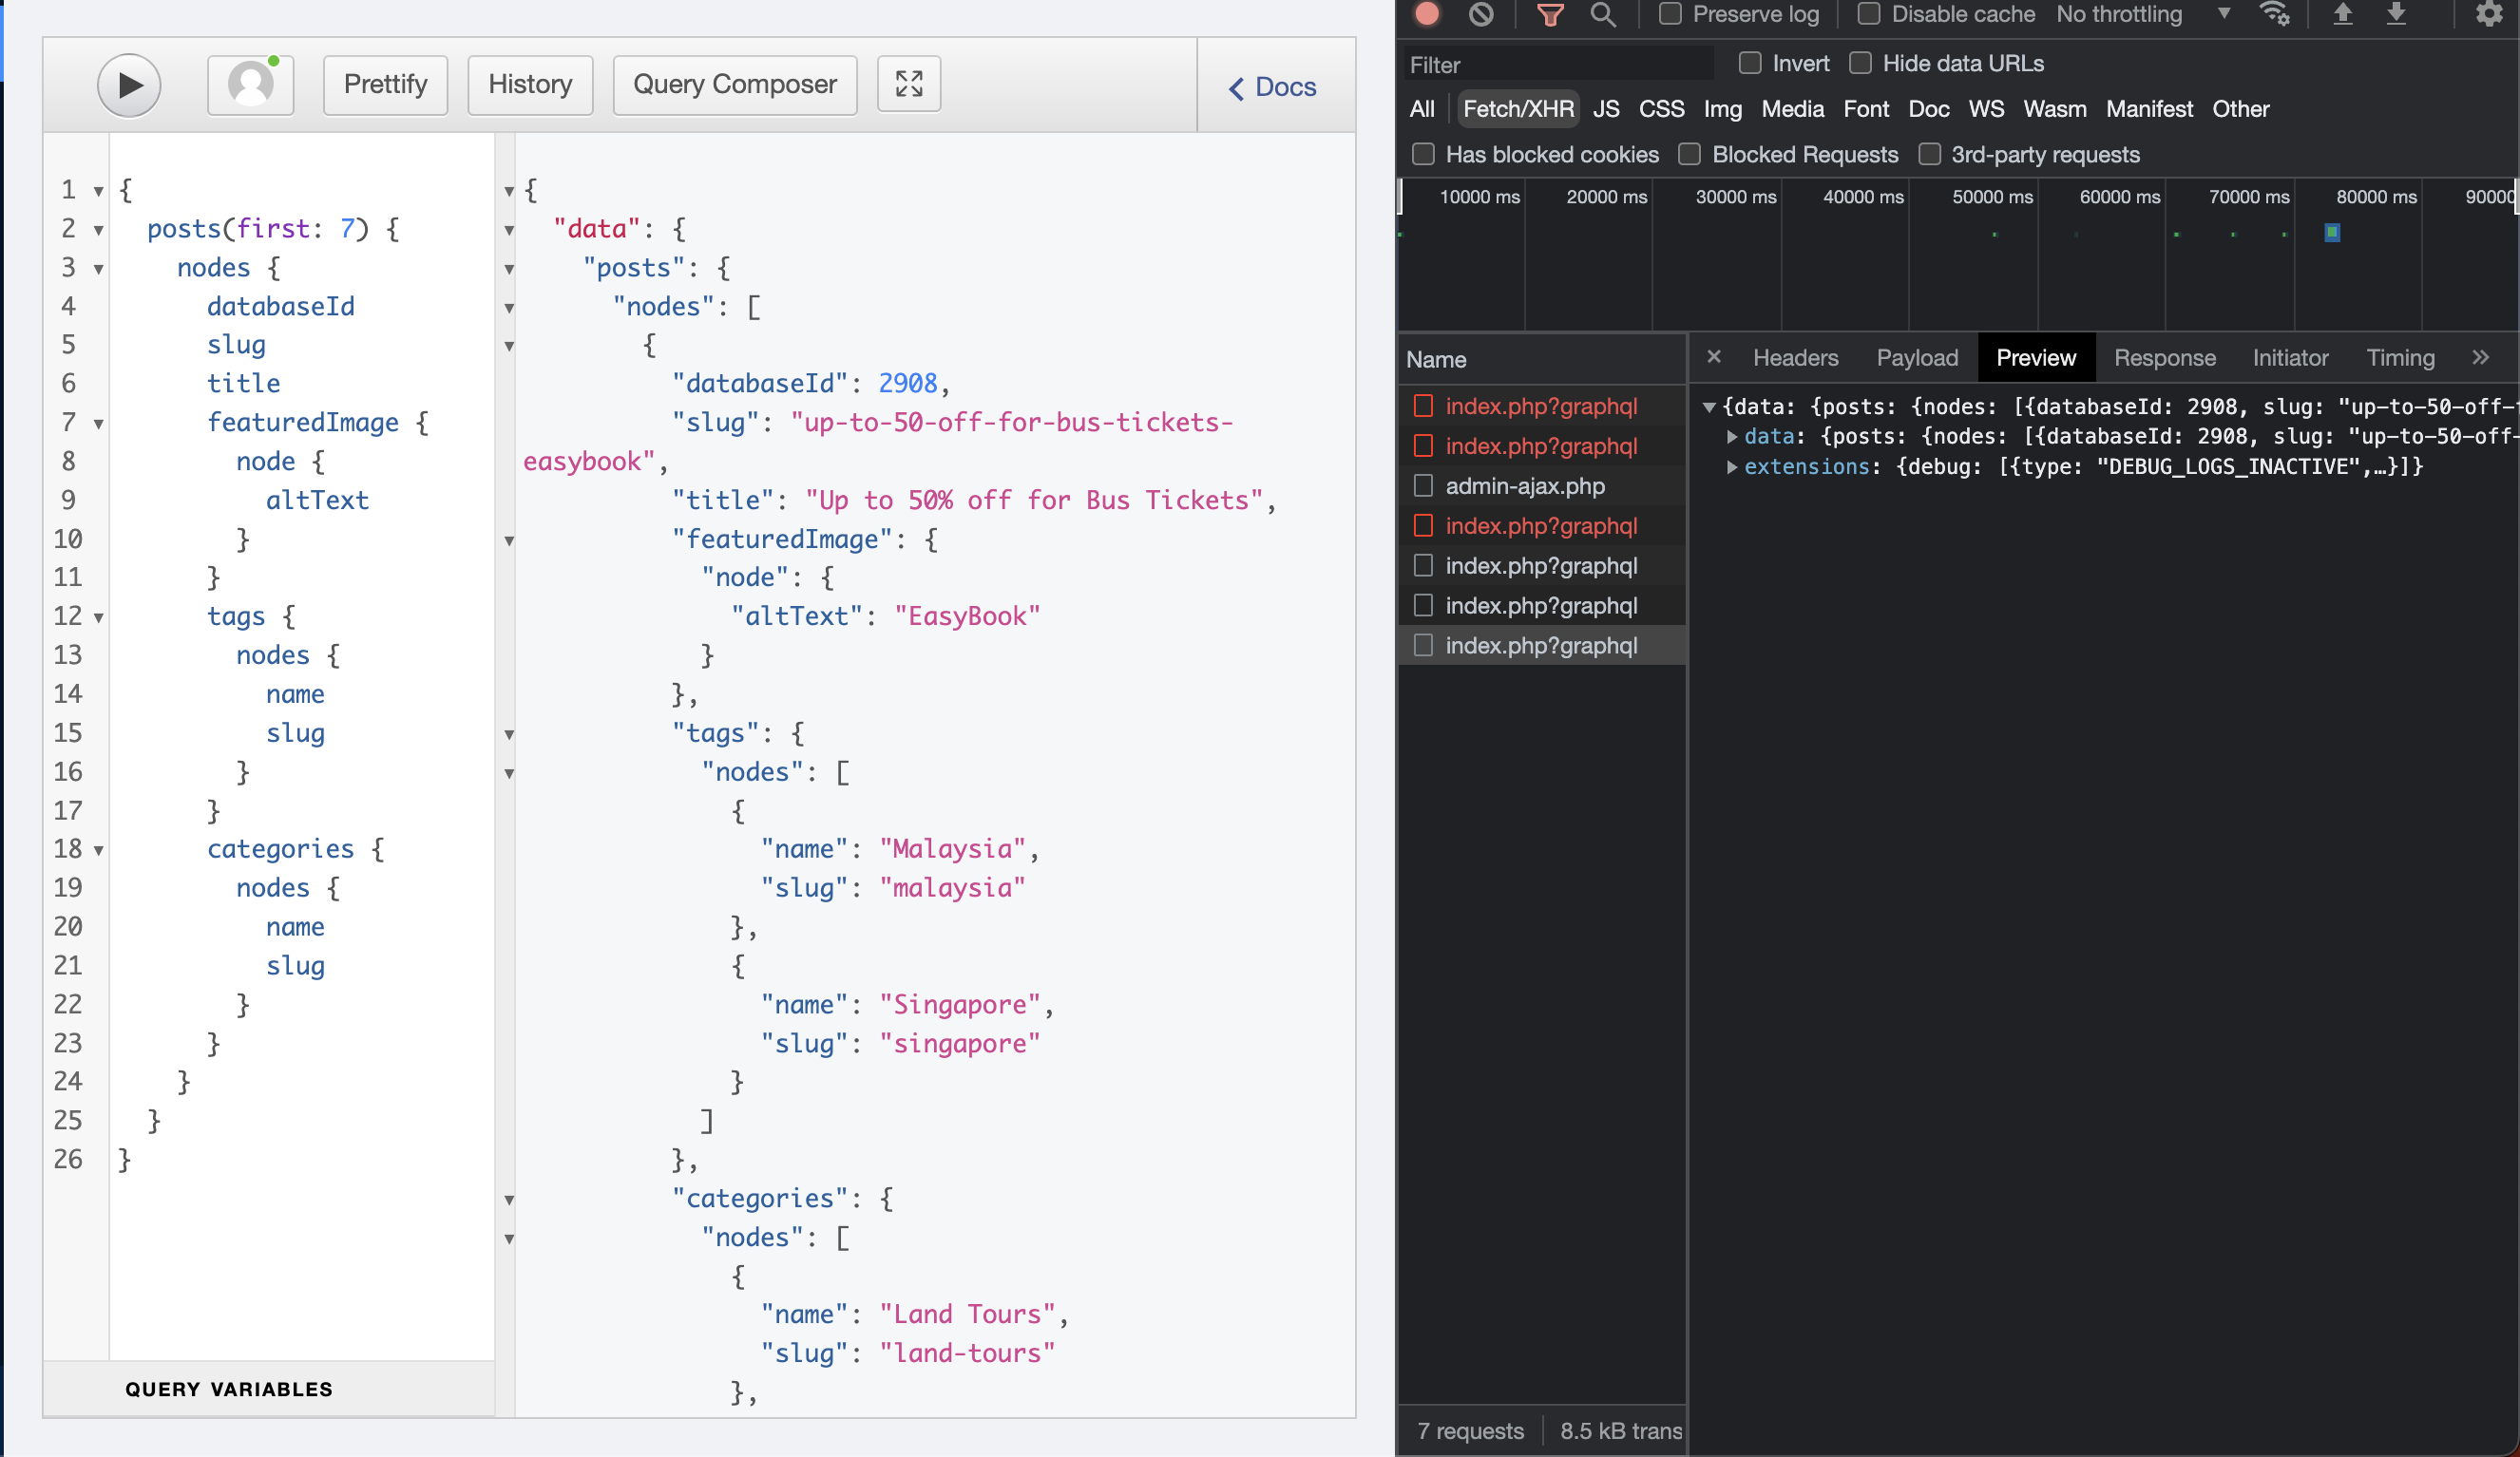Toggle fullscreen with the expand icon
The width and height of the screenshot is (2520, 1457).
908,85
